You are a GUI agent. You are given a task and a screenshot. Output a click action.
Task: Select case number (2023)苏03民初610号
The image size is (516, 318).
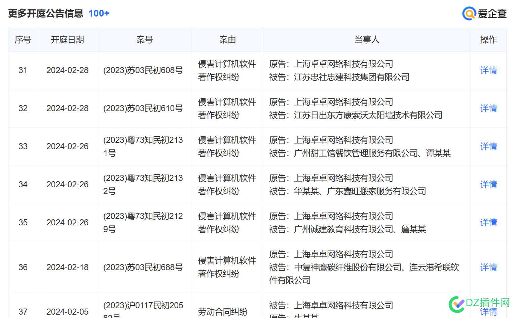pos(143,108)
